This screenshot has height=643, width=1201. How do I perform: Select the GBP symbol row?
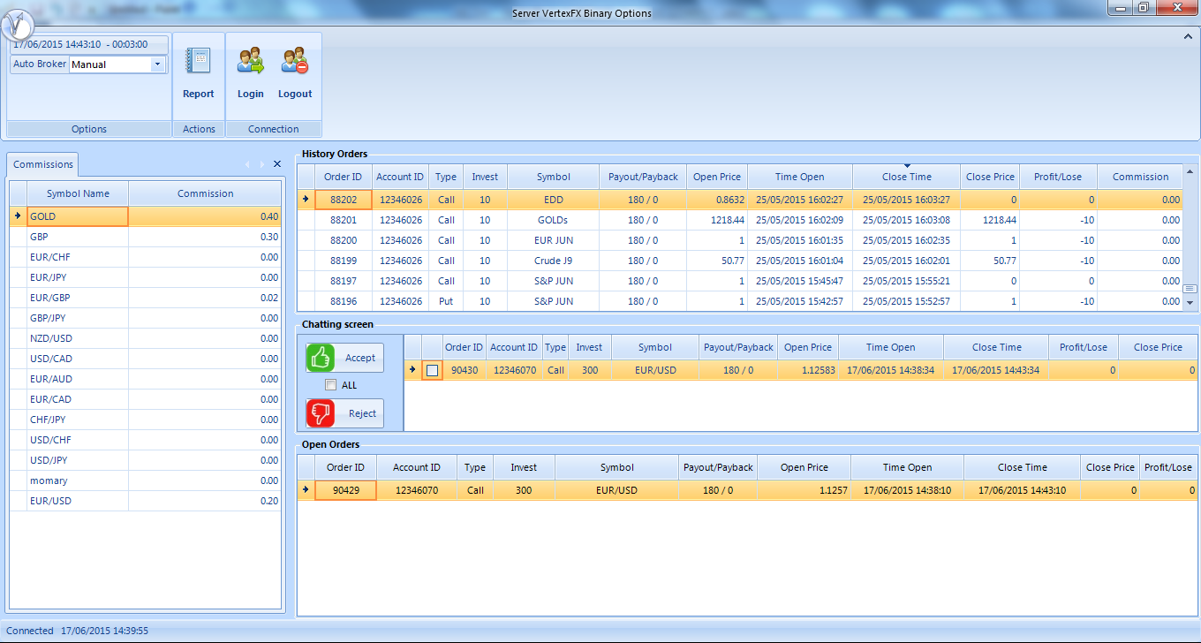point(146,237)
